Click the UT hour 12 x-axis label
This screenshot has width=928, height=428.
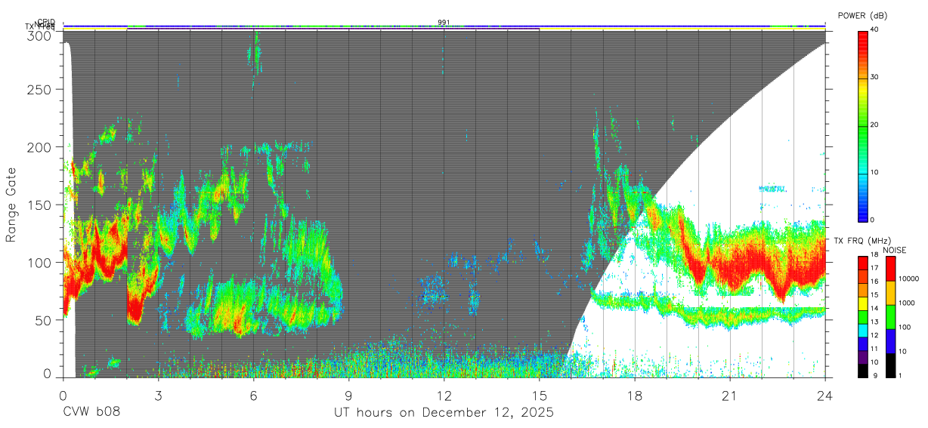(x=444, y=394)
